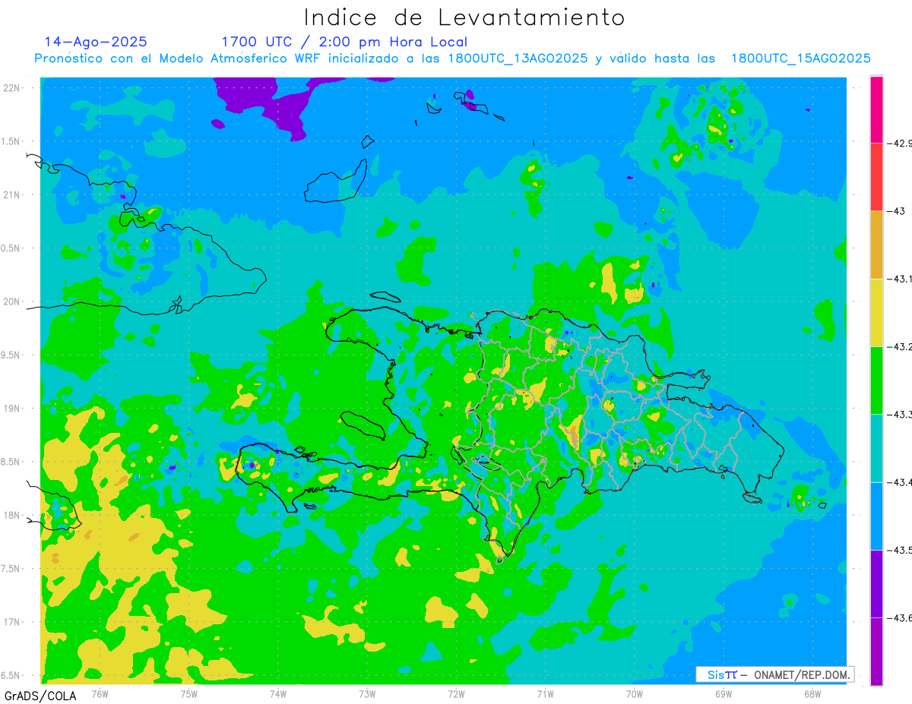Click the light blue swatch in the color bar
This screenshot has height=704, width=912.
tap(876, 516)
